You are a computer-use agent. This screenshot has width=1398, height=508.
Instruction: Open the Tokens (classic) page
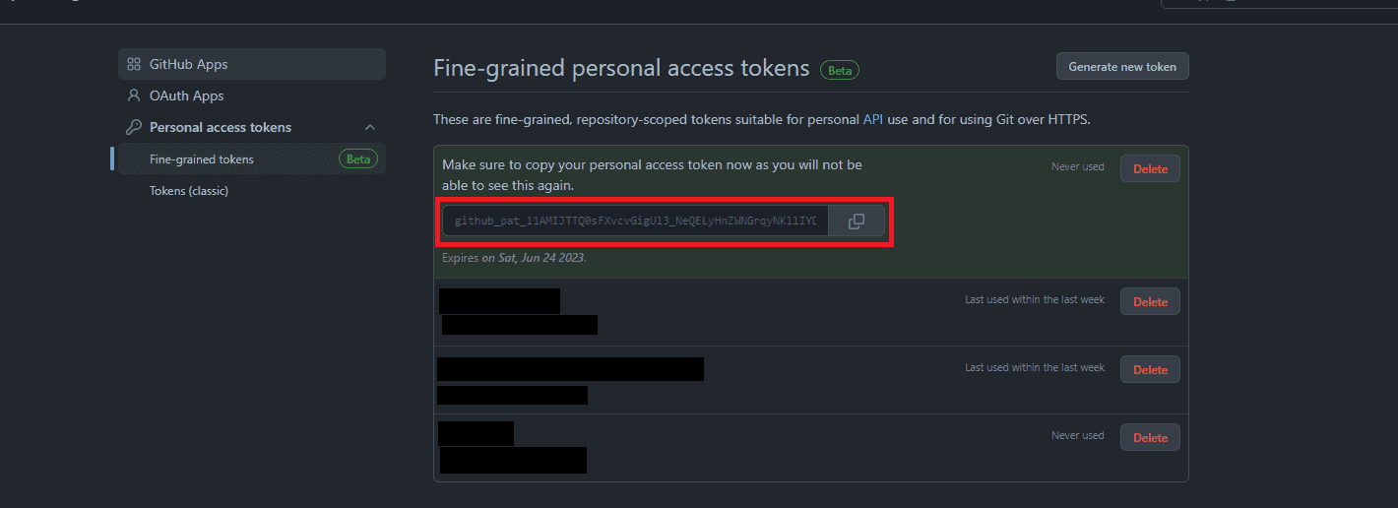tap(189, 191)
